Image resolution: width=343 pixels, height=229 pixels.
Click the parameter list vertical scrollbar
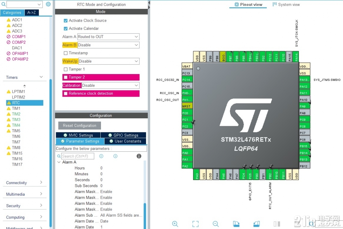coord(145,216)
